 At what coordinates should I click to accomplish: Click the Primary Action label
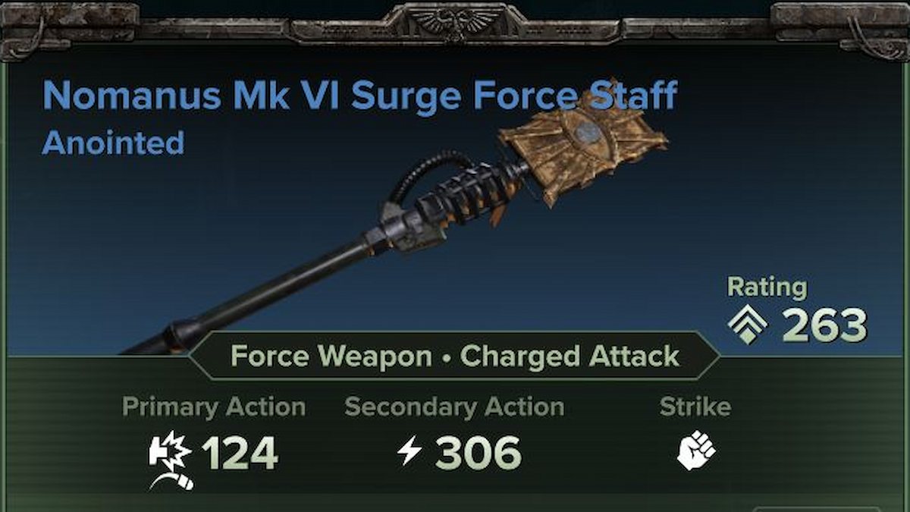point(214,407)
